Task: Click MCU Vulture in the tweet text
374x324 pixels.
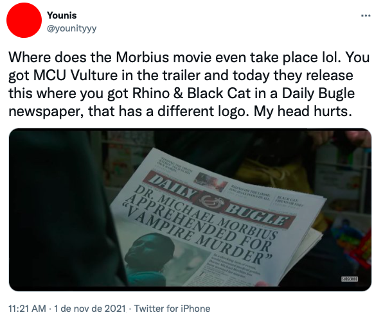Action: tap(76, 76)
